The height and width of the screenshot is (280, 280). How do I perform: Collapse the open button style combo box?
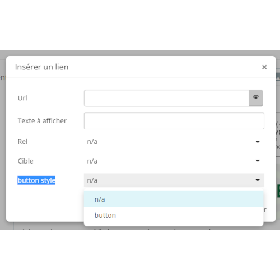tap(174, 180)
